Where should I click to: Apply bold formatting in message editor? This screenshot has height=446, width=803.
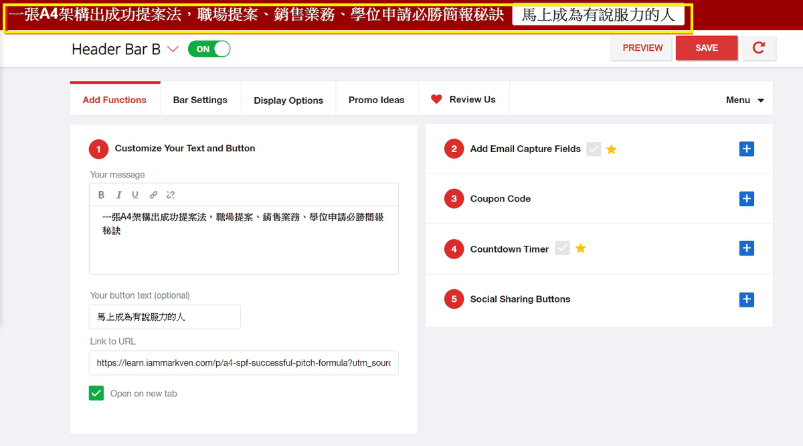click(102, 195)
